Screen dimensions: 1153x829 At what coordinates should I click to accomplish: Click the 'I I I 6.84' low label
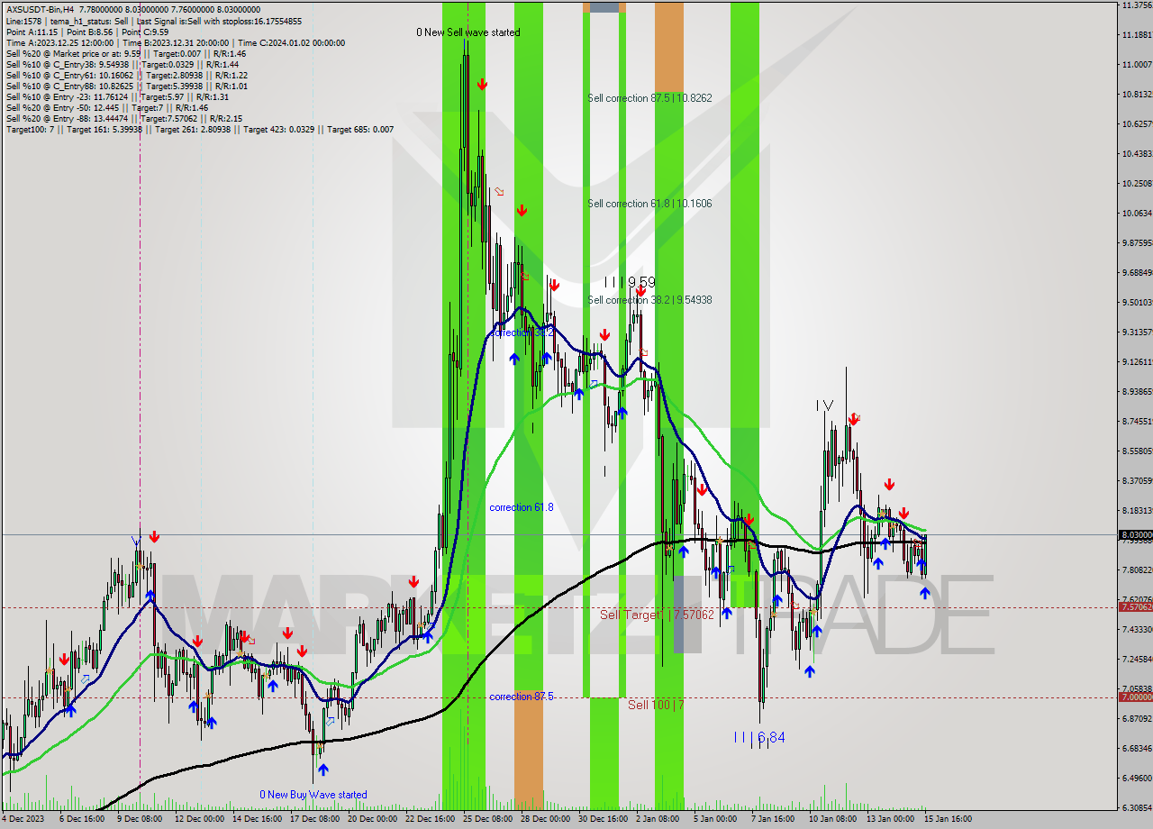[x=758, y=737]
